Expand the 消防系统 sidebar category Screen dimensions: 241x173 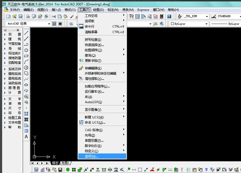(13, 83)
